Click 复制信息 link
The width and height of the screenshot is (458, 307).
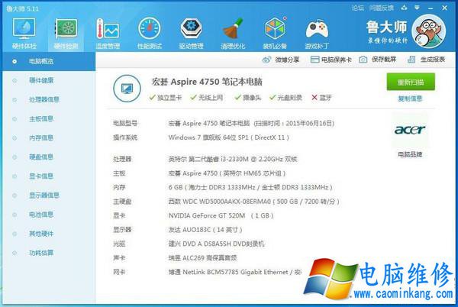pos(409,99)
